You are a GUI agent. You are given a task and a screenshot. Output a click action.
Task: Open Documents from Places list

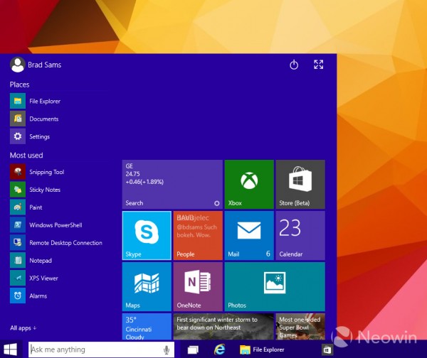point(43,119)
